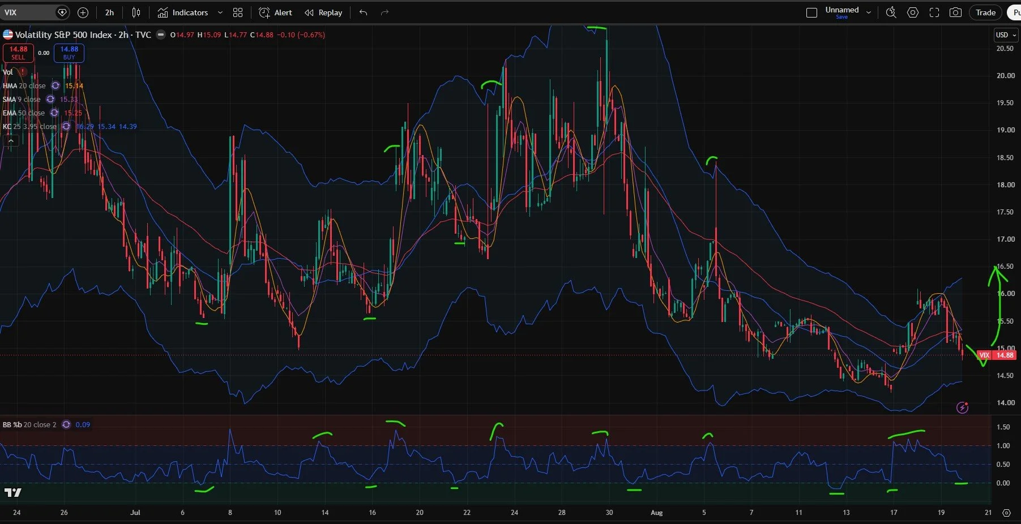Open time axis settings hexagon at bottom corner
This screenshot has height=524, width=1021.
[x=1006, y=513]
